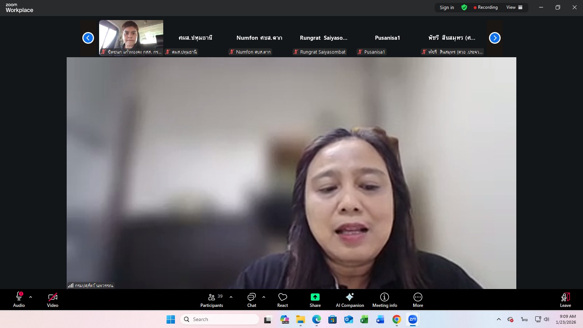Click the Recording indicator

coord(485,7)
